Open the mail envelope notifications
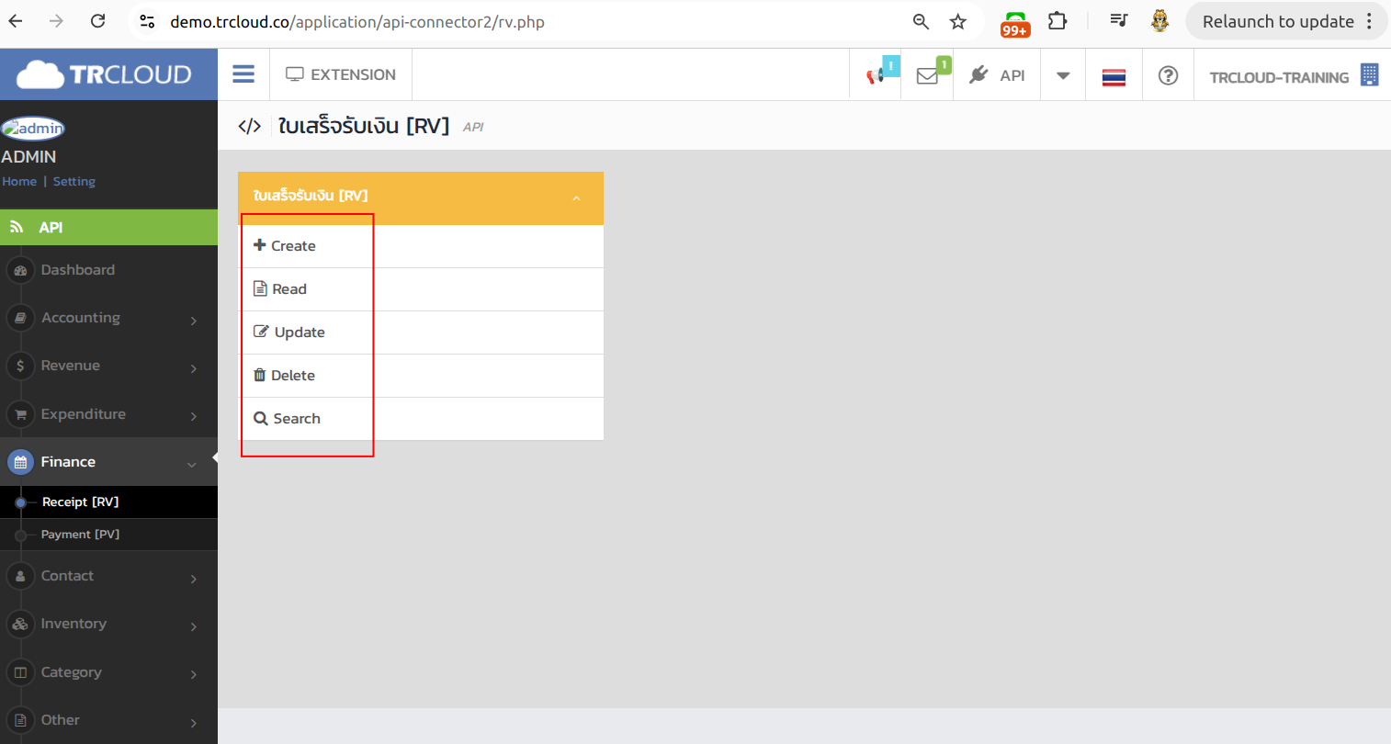Screen dimensions: 1391x744 (928, 75)
